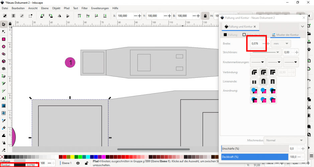Choose round join for Verbindung

(263, 72)
